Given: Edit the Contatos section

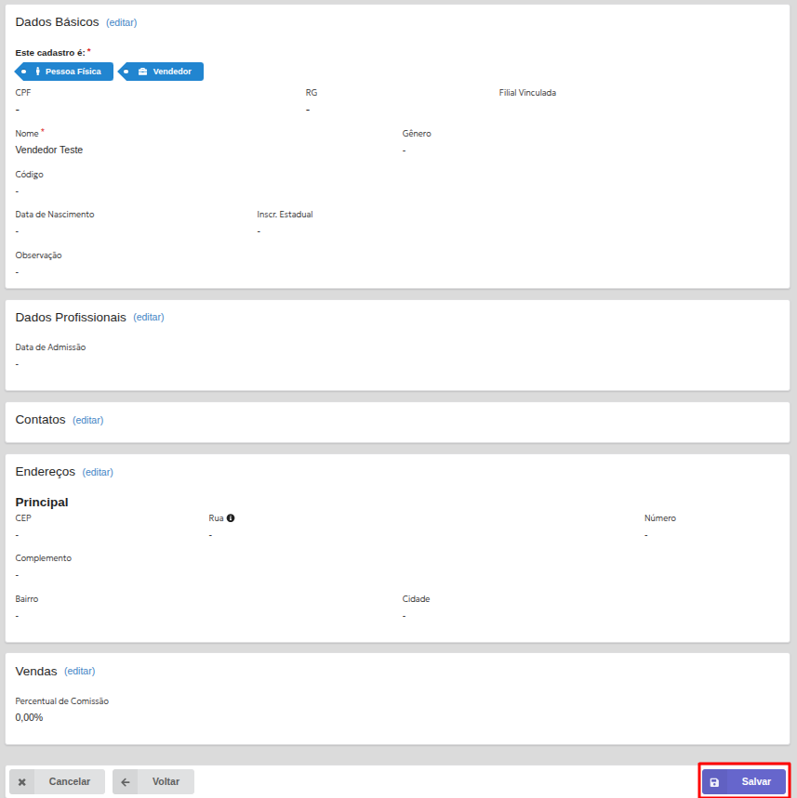Looking at the screenshot, I should point(88,420).
